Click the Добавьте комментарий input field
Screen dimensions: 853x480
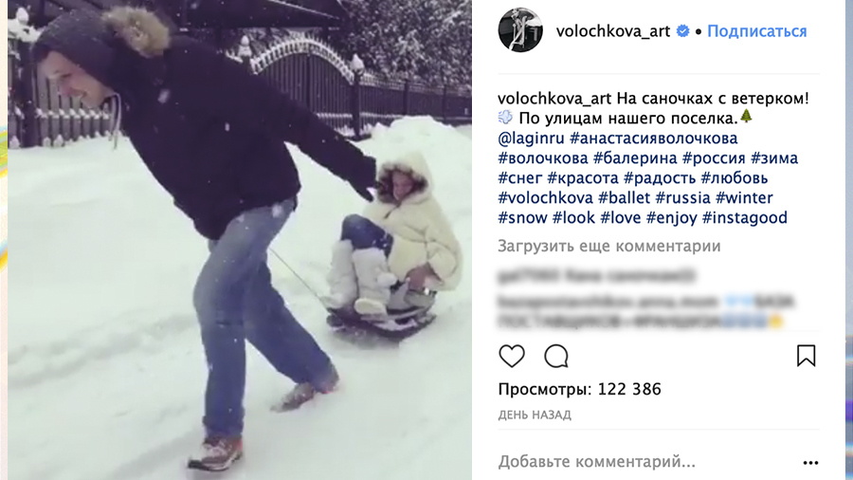(647, 462)
